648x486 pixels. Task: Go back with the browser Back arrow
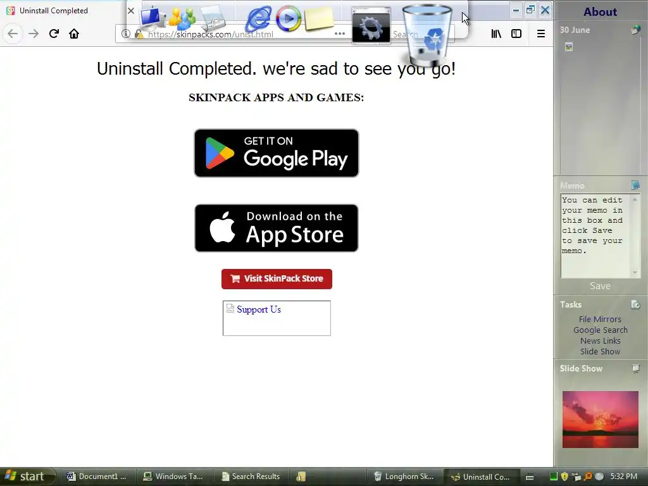[13, 34]
